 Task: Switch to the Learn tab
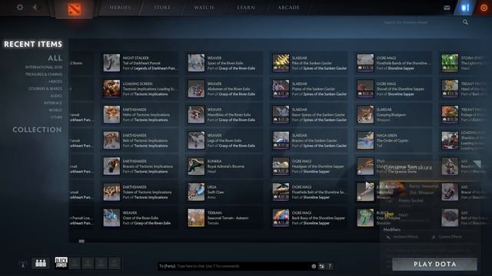[246, 8]
